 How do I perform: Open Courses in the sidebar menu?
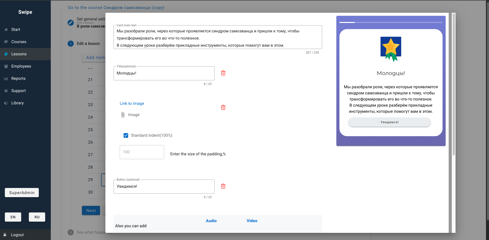(19, 42)
